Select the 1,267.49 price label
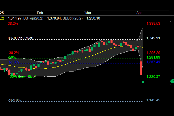This screenshot has height=116, width=174. pyautogui.click(x=153, y=62)
